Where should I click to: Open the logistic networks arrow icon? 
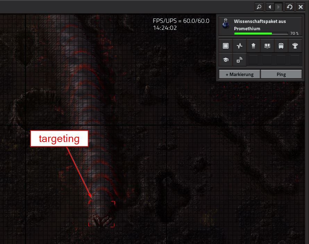[x=253, y=45]
